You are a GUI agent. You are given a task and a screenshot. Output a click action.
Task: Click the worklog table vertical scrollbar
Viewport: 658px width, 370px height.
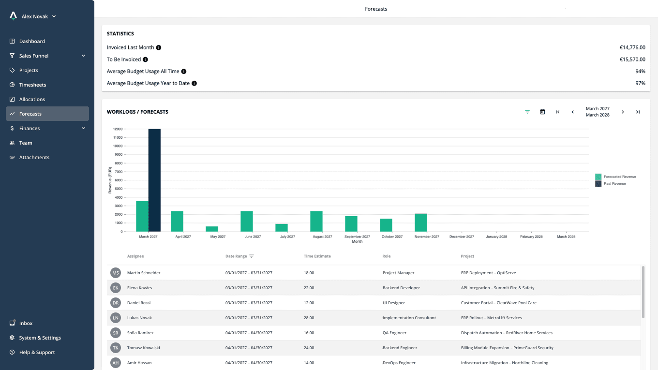pyautogui.click(x=643, y=292)
